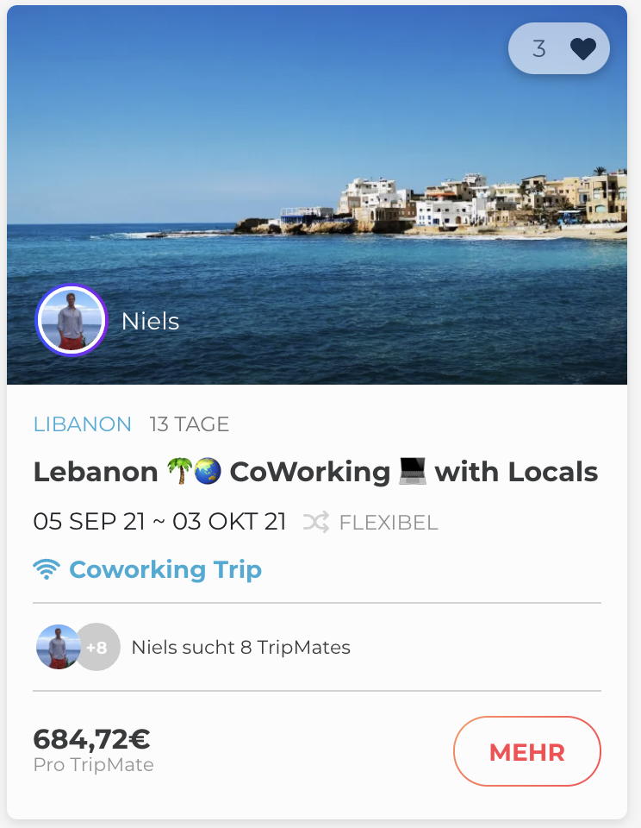This screenshot has height=828, width=641.
Task: Click the palm tree emoji in title
Action: point(178,471)
